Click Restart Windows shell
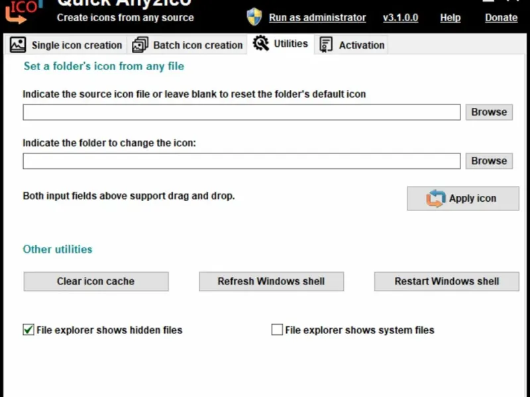This screenshot has height=397, width=530. click(x=447, y=281)
